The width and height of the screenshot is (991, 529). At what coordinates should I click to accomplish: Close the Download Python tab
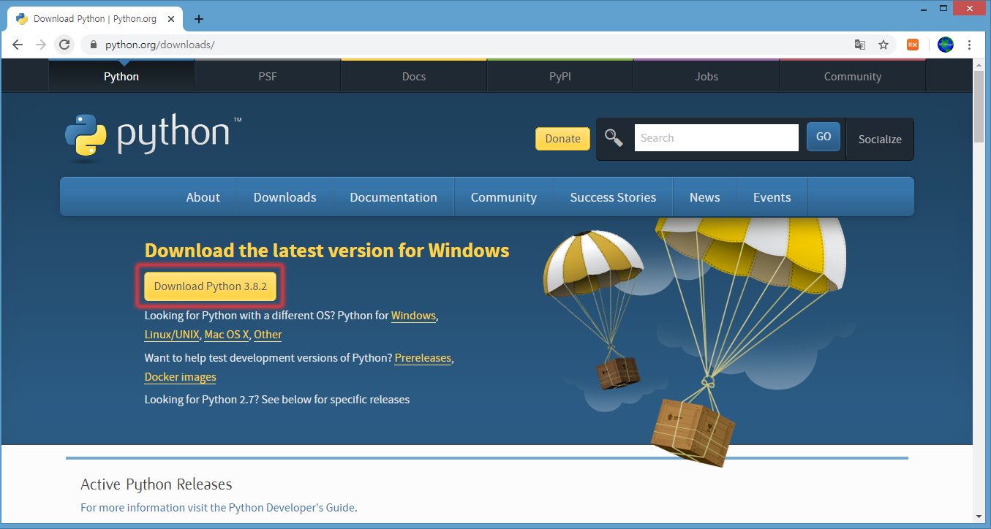[x=170, y=19]
